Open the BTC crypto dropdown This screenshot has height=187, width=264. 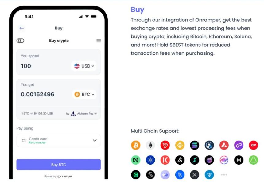click(x=84, y=94)
